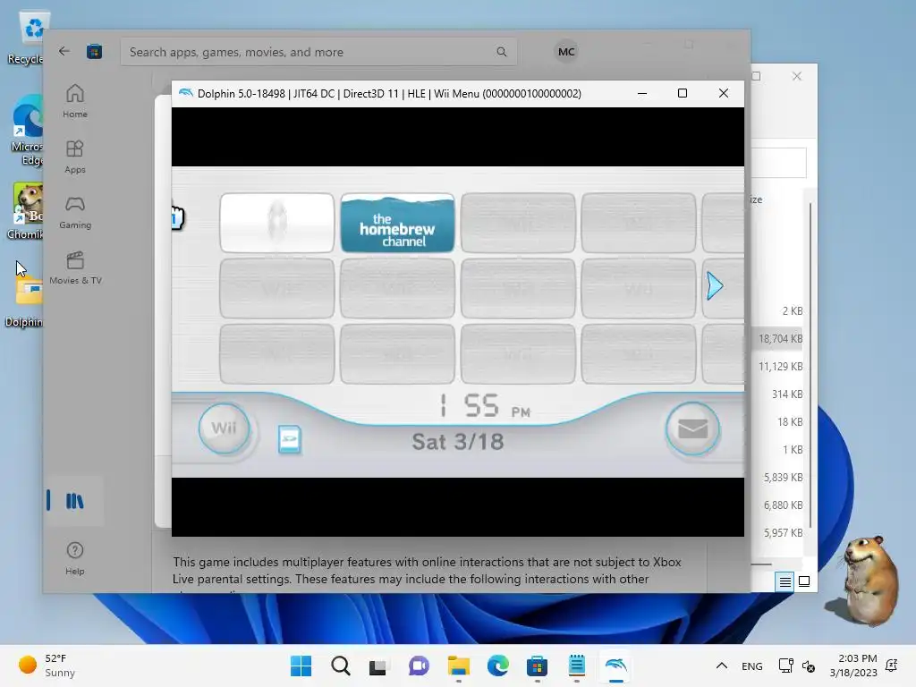Image resolution: width=916 pixels, height=687 pixels.
Task: Click the search magnifier in Store
Action: point(501,51)
